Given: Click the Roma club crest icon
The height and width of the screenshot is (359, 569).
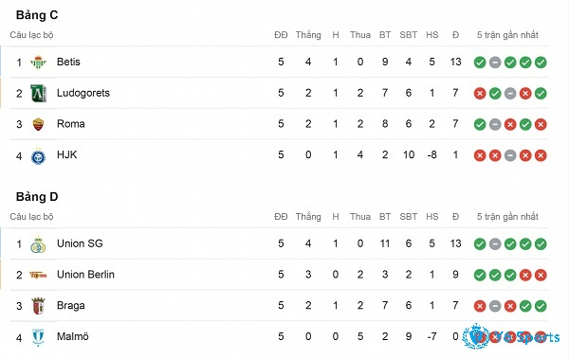Looking at the screenshot, I should [38, 124].
